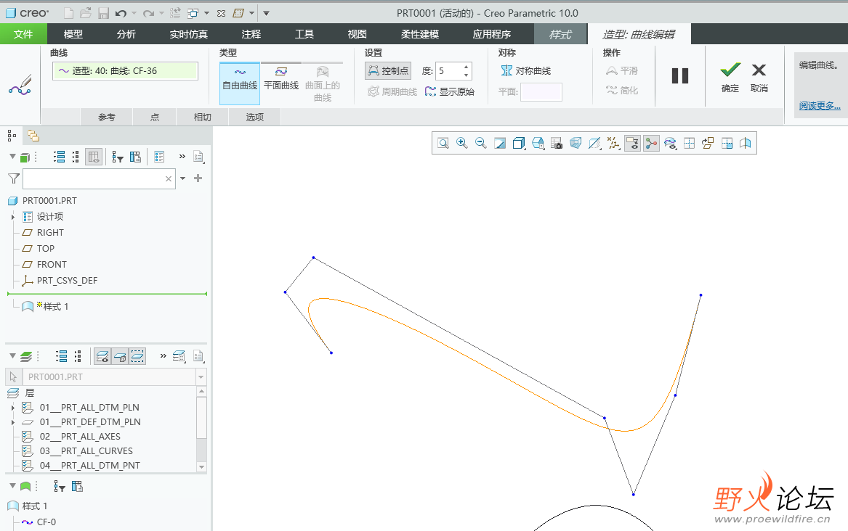848x531 pixels.
Task: Click the Style feature curve icon in ribbon
Action: (20, 86)
